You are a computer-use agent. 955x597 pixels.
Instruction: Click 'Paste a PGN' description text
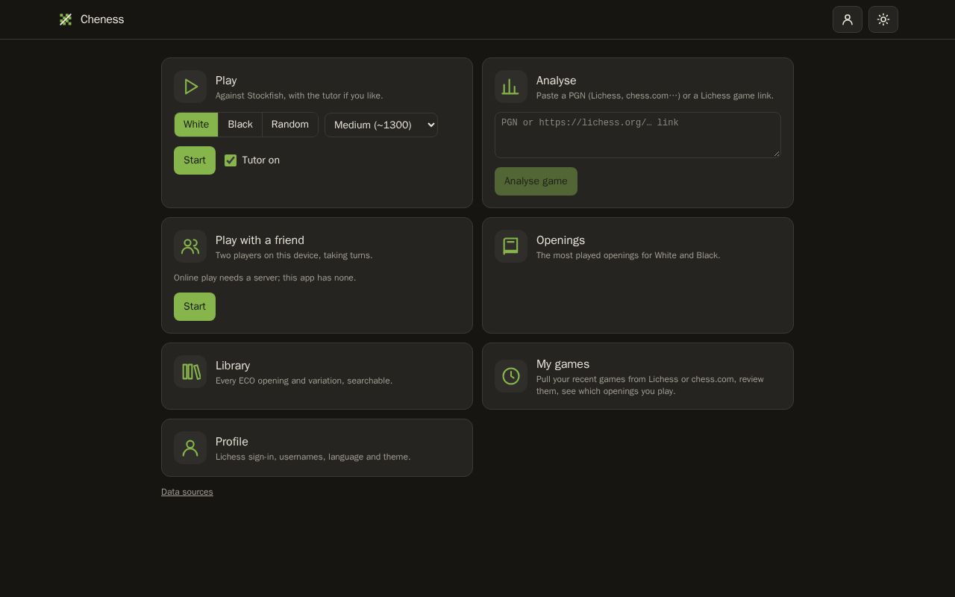655,96
